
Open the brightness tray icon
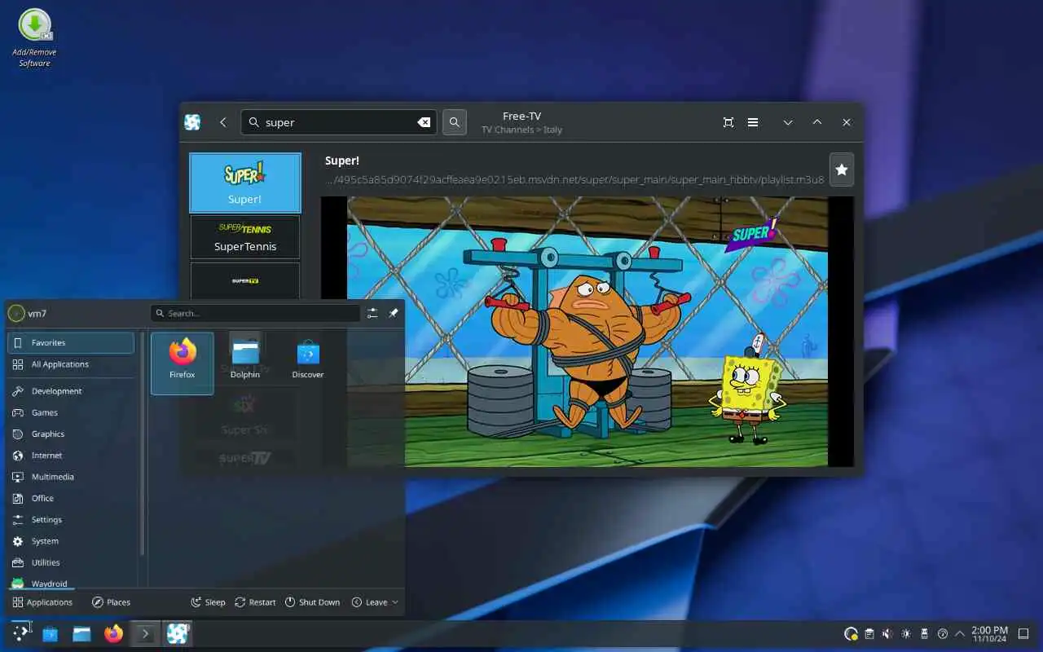pyautogui.click(x=906, y=634)
